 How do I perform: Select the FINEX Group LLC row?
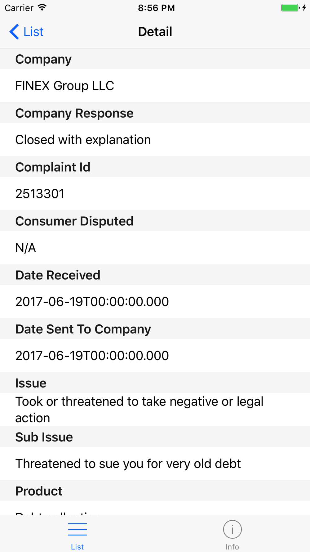(155, 86)
